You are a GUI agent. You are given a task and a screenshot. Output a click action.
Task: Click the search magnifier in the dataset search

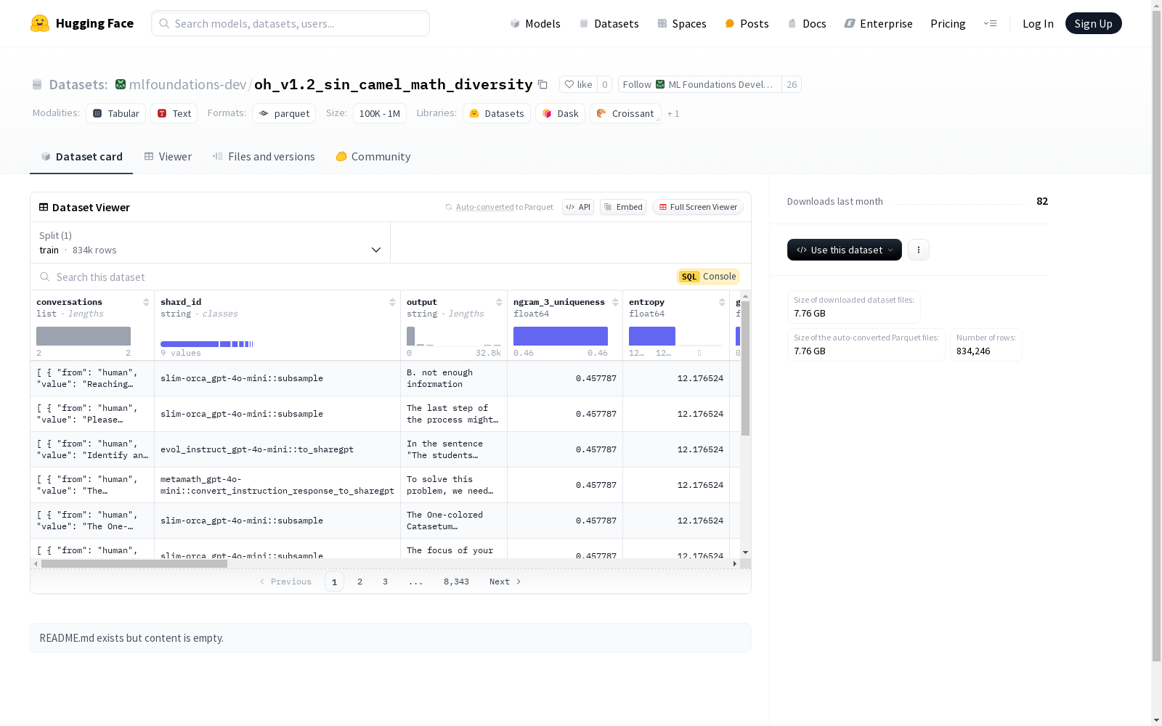pos(45,277)
